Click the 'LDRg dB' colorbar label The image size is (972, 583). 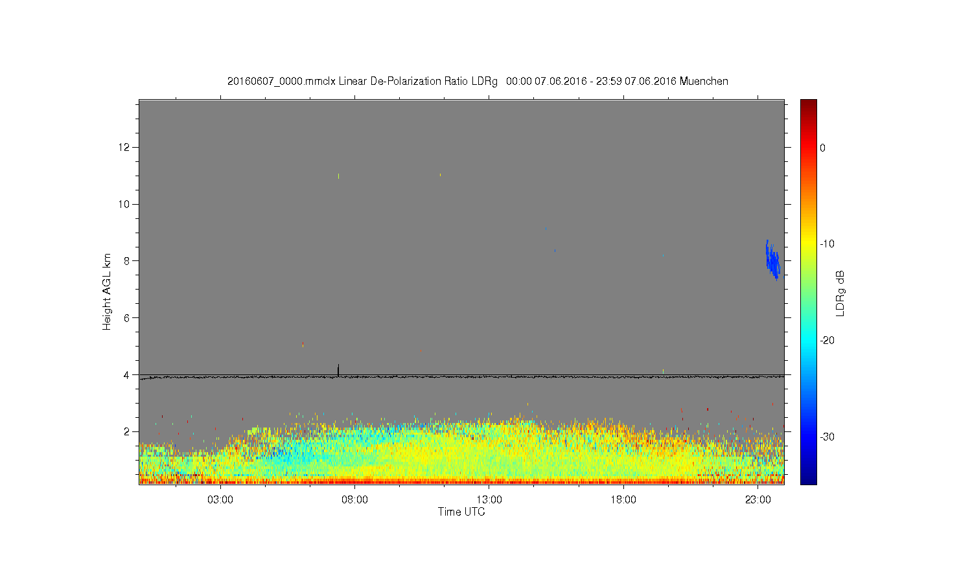point(840,293)
